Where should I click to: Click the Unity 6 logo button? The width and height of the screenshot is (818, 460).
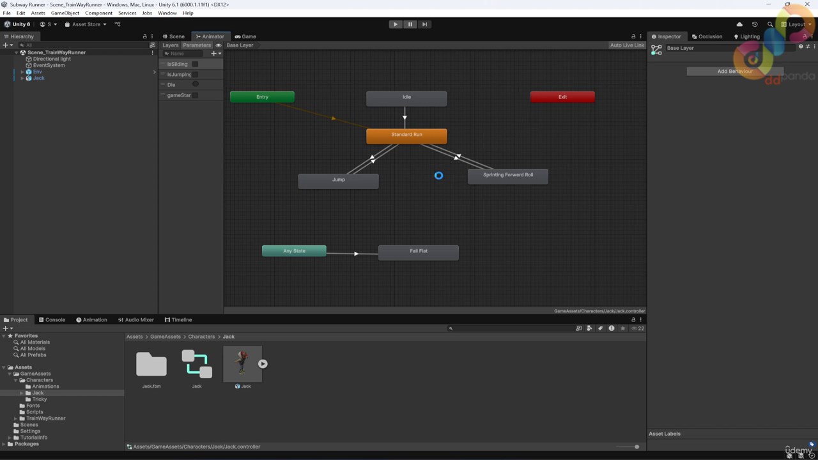[x=17, y=24]
